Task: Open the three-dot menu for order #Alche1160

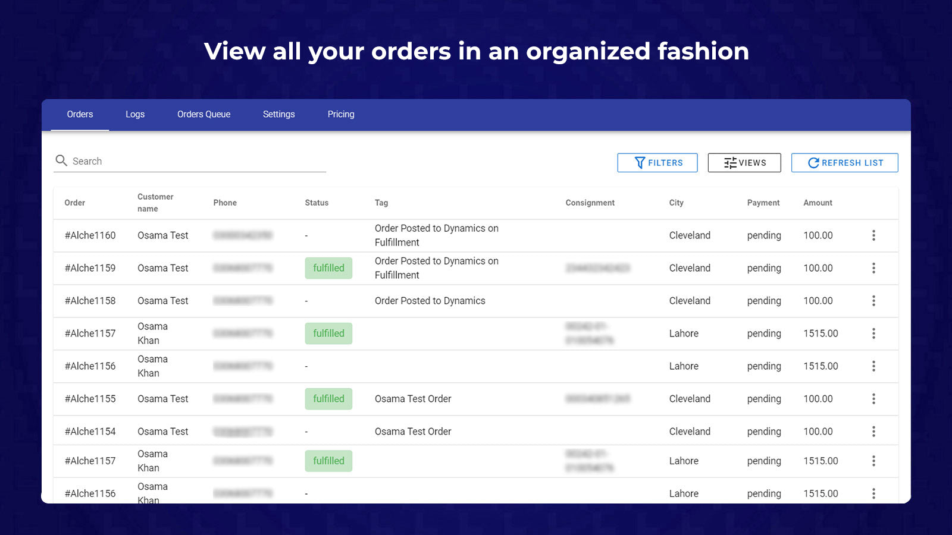Action: point(873,235)
